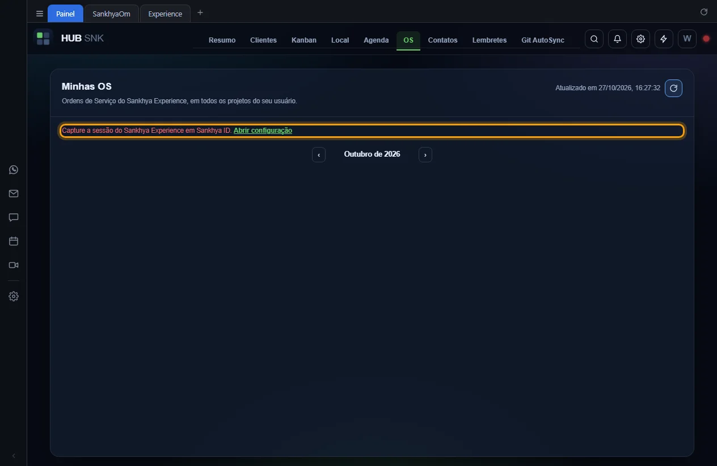Refresh the Minhas OS list
Screen dimensions: 717x466
673,88
